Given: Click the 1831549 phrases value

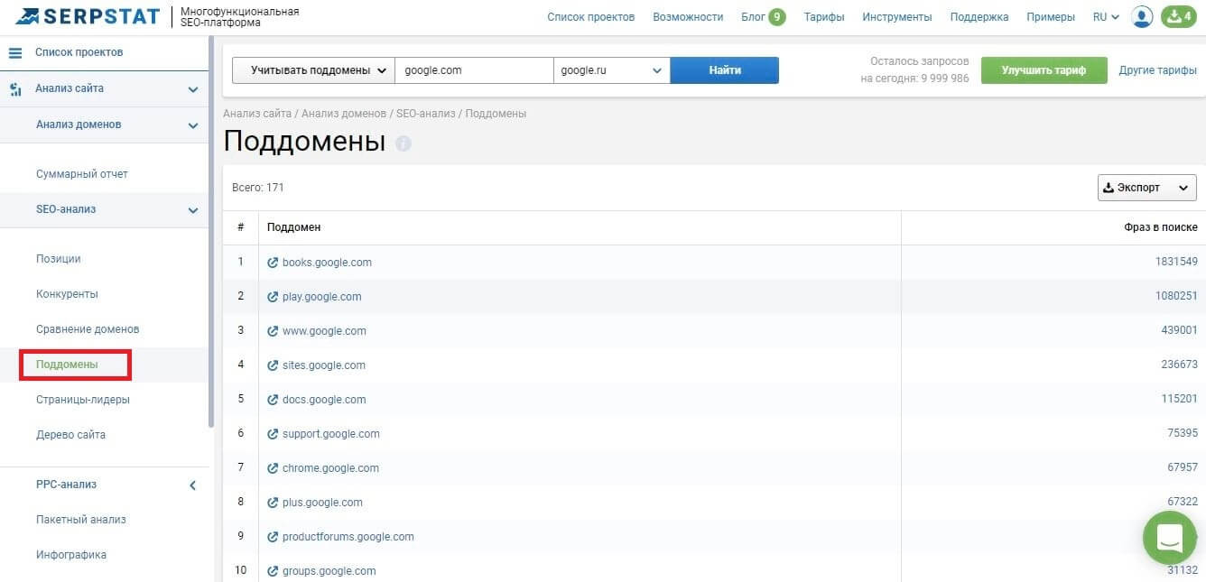Looking at the screenshot, I should [1176, 263].
